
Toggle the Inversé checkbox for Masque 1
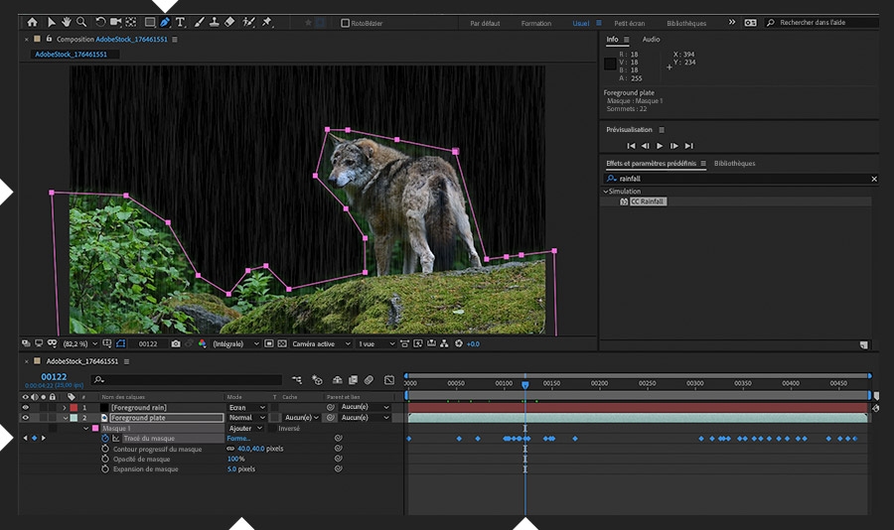(x=272, y=429)
